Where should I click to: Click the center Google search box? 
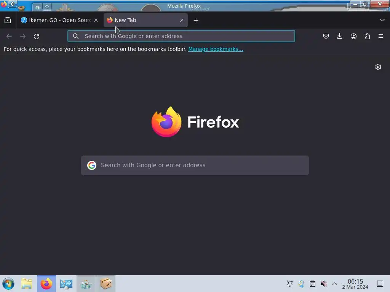[x=195, y=165]
